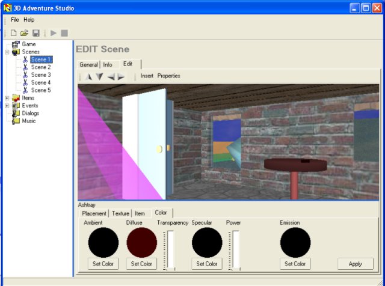Switch to the Texture tab
This screenshot has height=286, width=385.
[x=120, y=213]
